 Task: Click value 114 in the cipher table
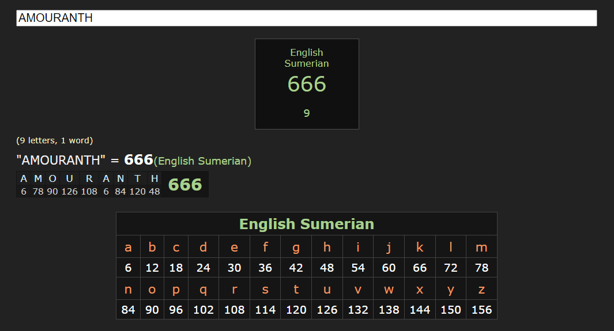265,310
